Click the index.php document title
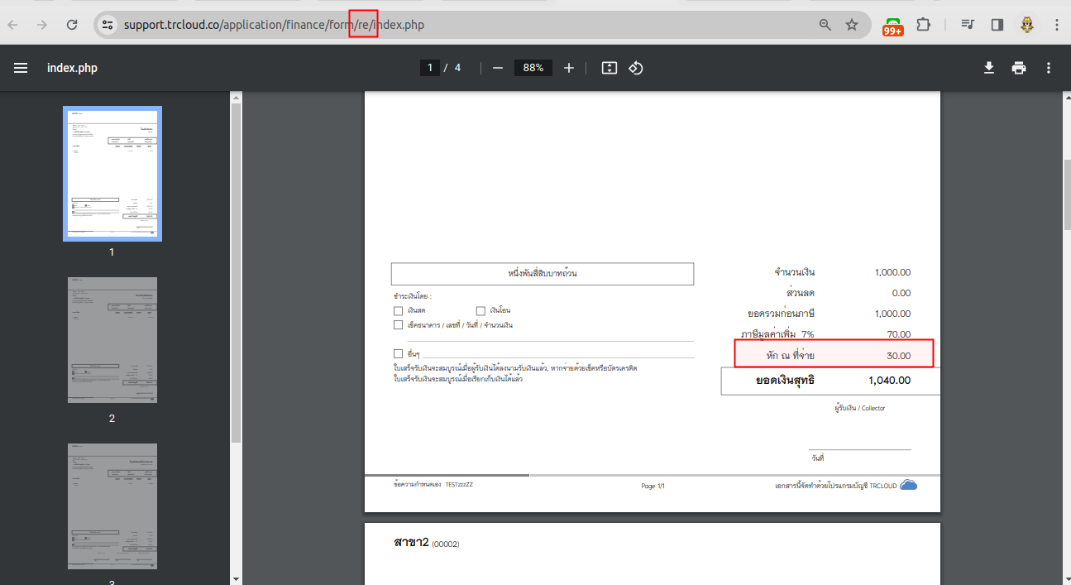 72,68
